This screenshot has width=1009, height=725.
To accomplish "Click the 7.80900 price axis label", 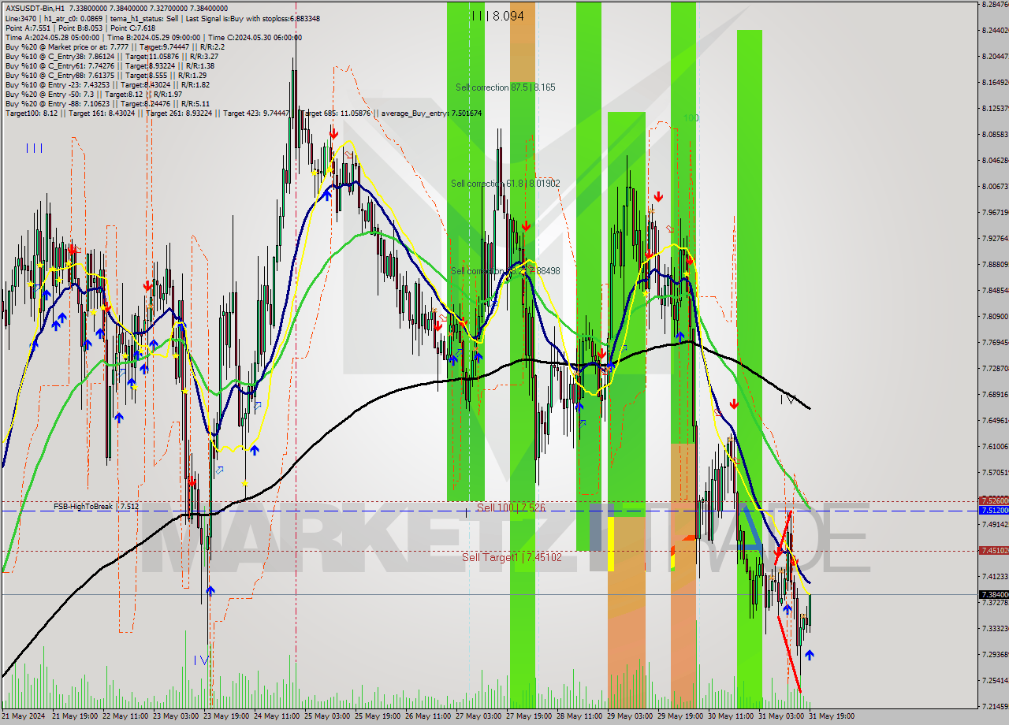I will (x=995, y=316).
